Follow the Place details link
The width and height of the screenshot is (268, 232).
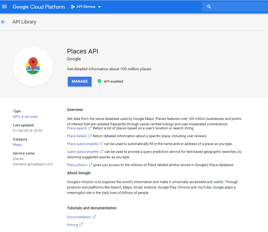tap(77, 136)
